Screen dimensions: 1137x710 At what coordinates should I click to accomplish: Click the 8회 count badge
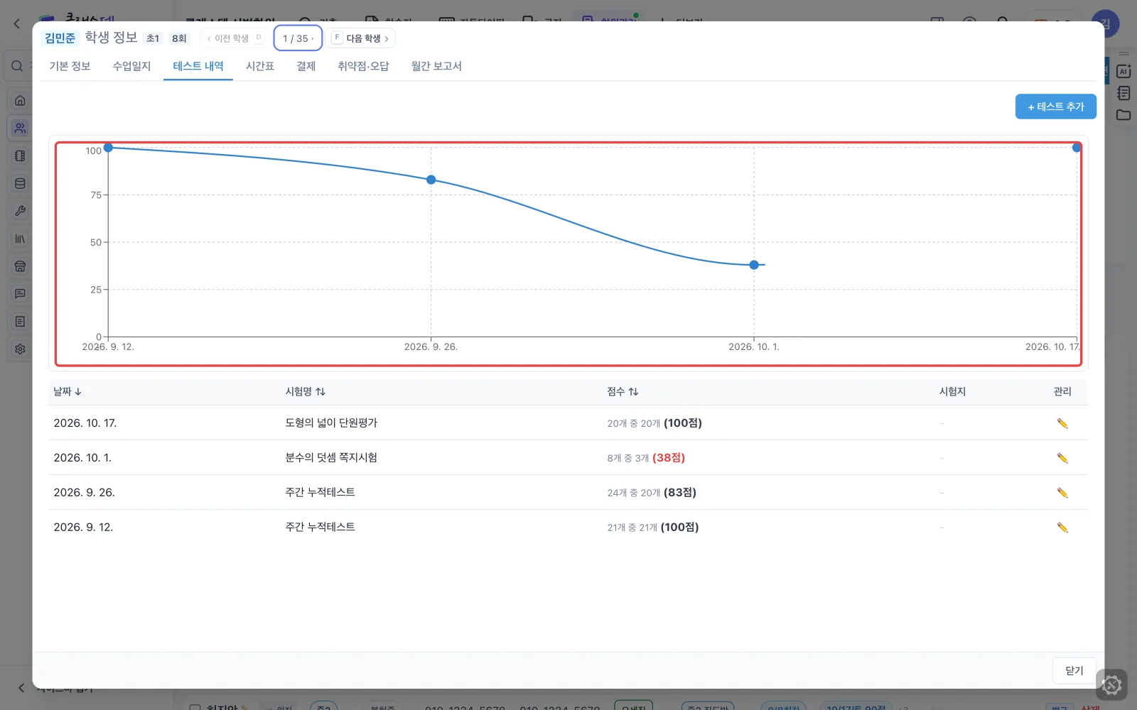pyautogui.click(x=179, y=38)
